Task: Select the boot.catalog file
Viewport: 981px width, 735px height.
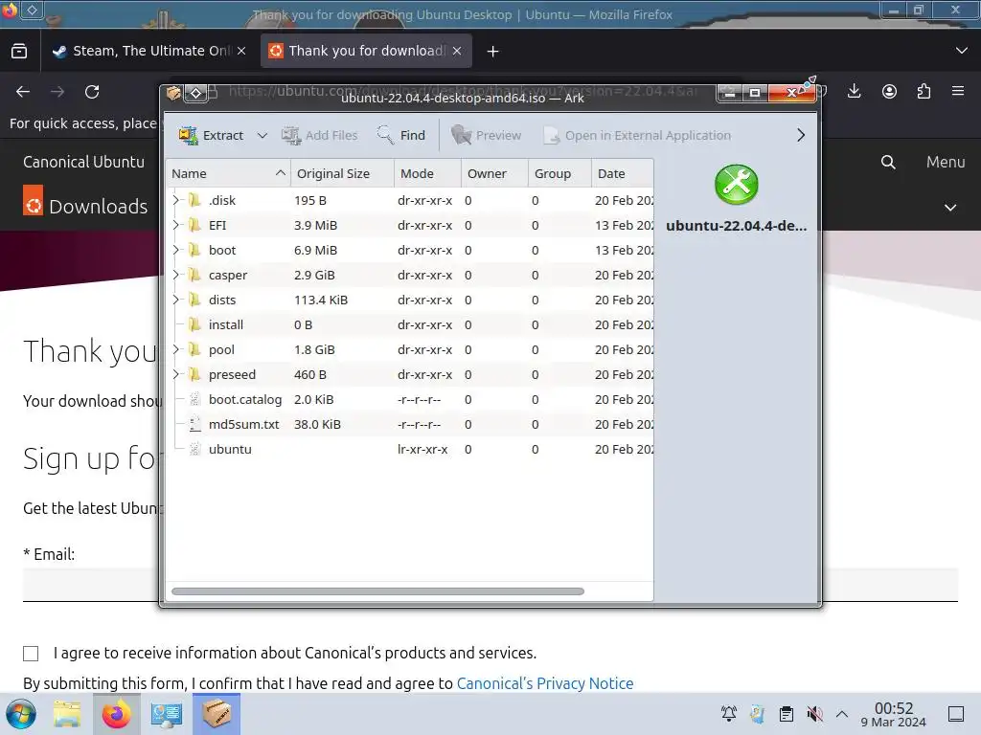Action: [410, 399]
